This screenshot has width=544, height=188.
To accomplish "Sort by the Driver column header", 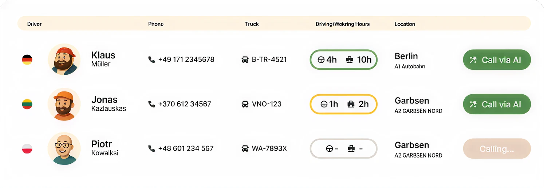I will 34,24.
